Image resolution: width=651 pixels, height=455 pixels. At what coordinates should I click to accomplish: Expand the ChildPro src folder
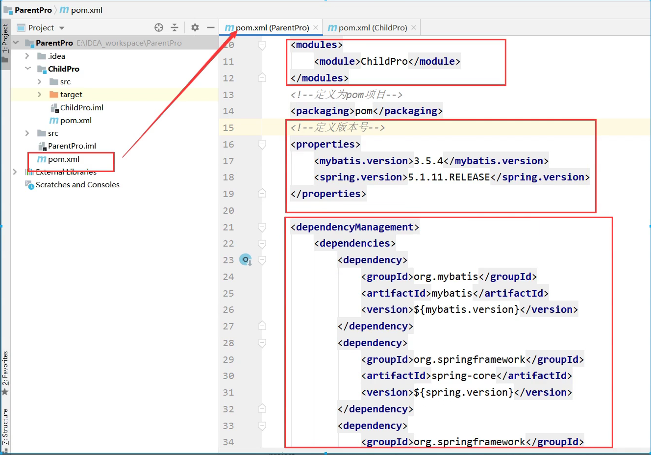coord(40,81)
